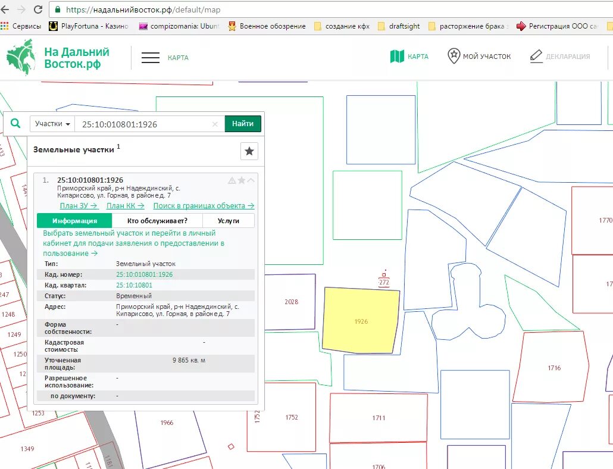613x469 pixels.
Task: Click the Найти button
Action: 243,124
